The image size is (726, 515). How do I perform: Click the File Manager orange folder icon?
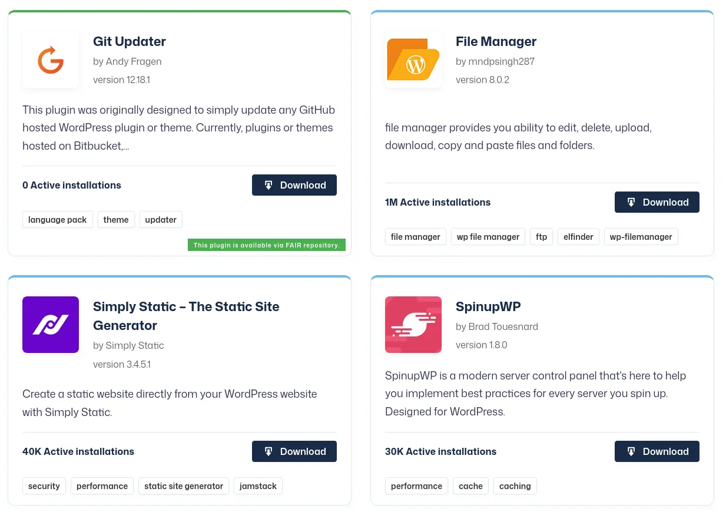coord(413,59)
